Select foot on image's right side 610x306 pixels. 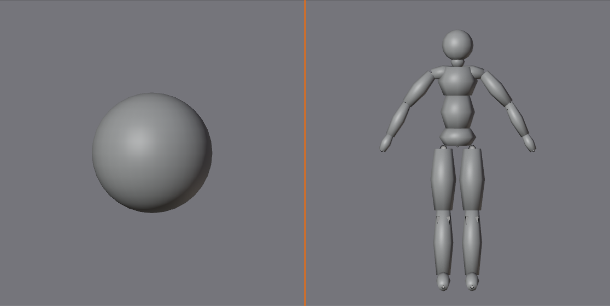pyautogui.click(x=472, y=281)
